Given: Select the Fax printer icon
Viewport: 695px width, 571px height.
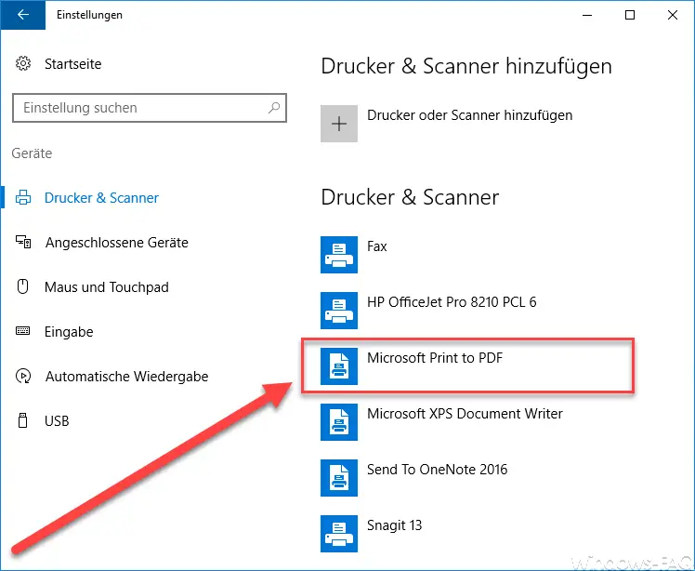Looking at the screenshot, I should [339, 255].
